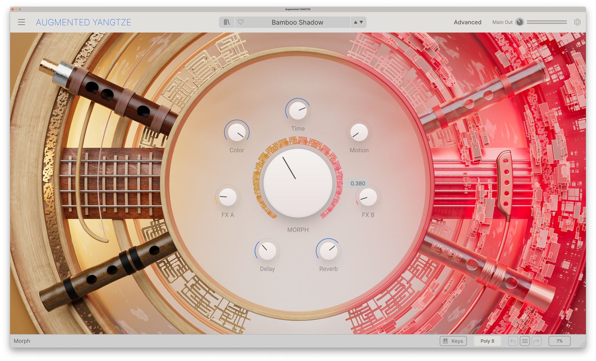596x361 pixels.
Task: Toggle the Keys keyboard panel
Action: pyautogui.click(x=453, y=341)
